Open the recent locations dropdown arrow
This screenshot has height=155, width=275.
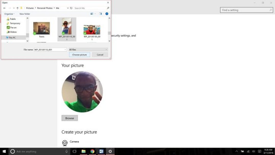click(x=14, y=8)
